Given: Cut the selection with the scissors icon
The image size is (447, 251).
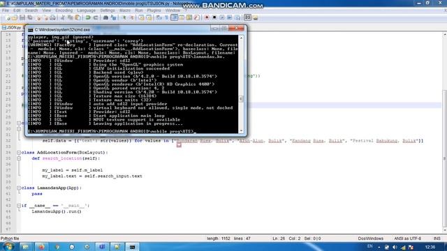Looking at the screenshot, I should coord(62,17).
